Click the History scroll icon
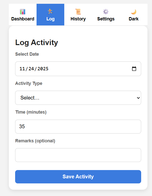Viewport: 152px width, 196px height. click(x=78, y=12)
